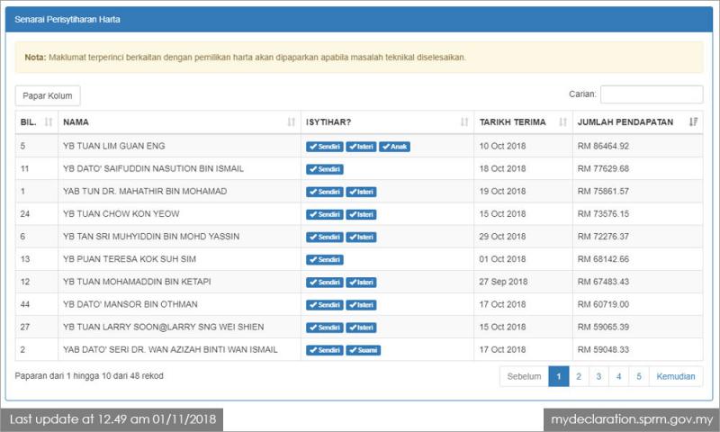Go to page 2 of results
Image resolution: width=720 pixels, height=432 pixels.
pyautogui.click(x=579, y=376)
